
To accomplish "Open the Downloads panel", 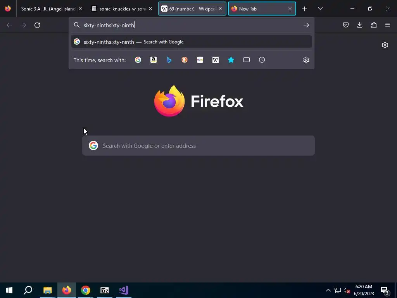I will 359,25.
